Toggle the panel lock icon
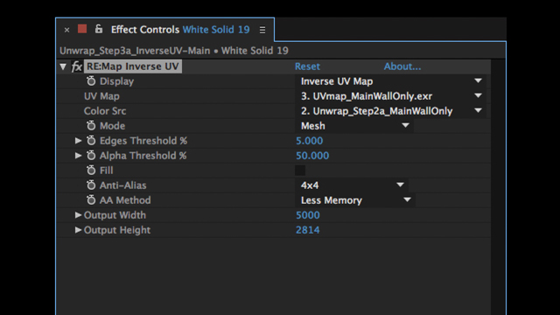Image resolution: width=560 pixels, height=315 pixels. coord(99,29)
